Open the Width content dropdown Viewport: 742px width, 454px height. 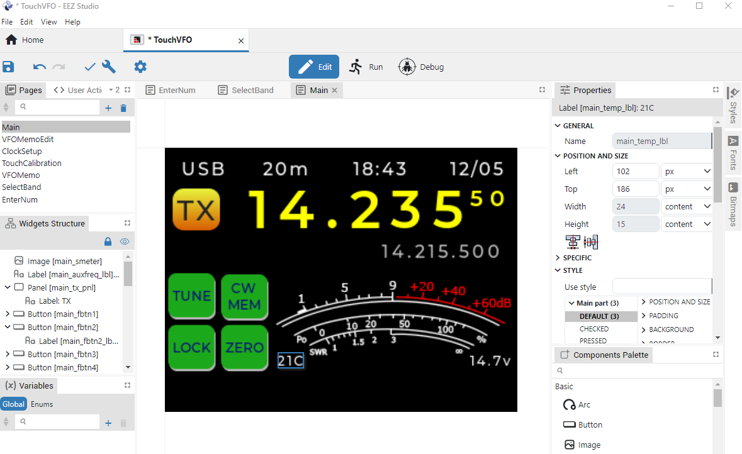(x=687, y=206)
